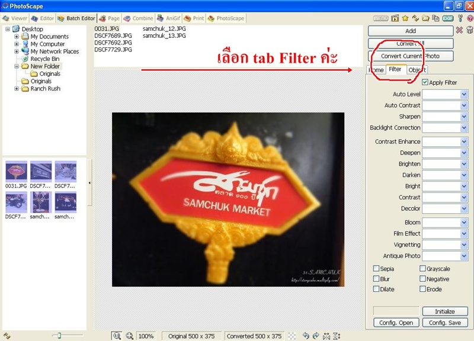474x341 pixels.
Task: Open the AniGif tab
Action: click(x=169, y=18)
